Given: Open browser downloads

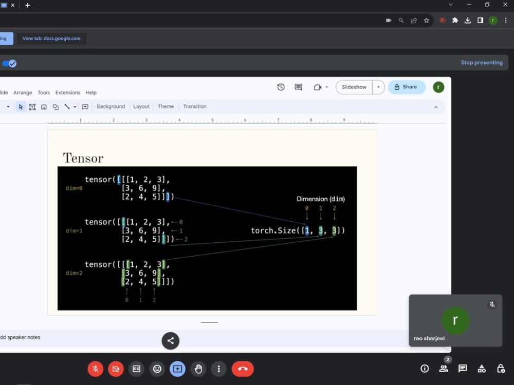Looking at the screenshot, I should click(467, 21).
